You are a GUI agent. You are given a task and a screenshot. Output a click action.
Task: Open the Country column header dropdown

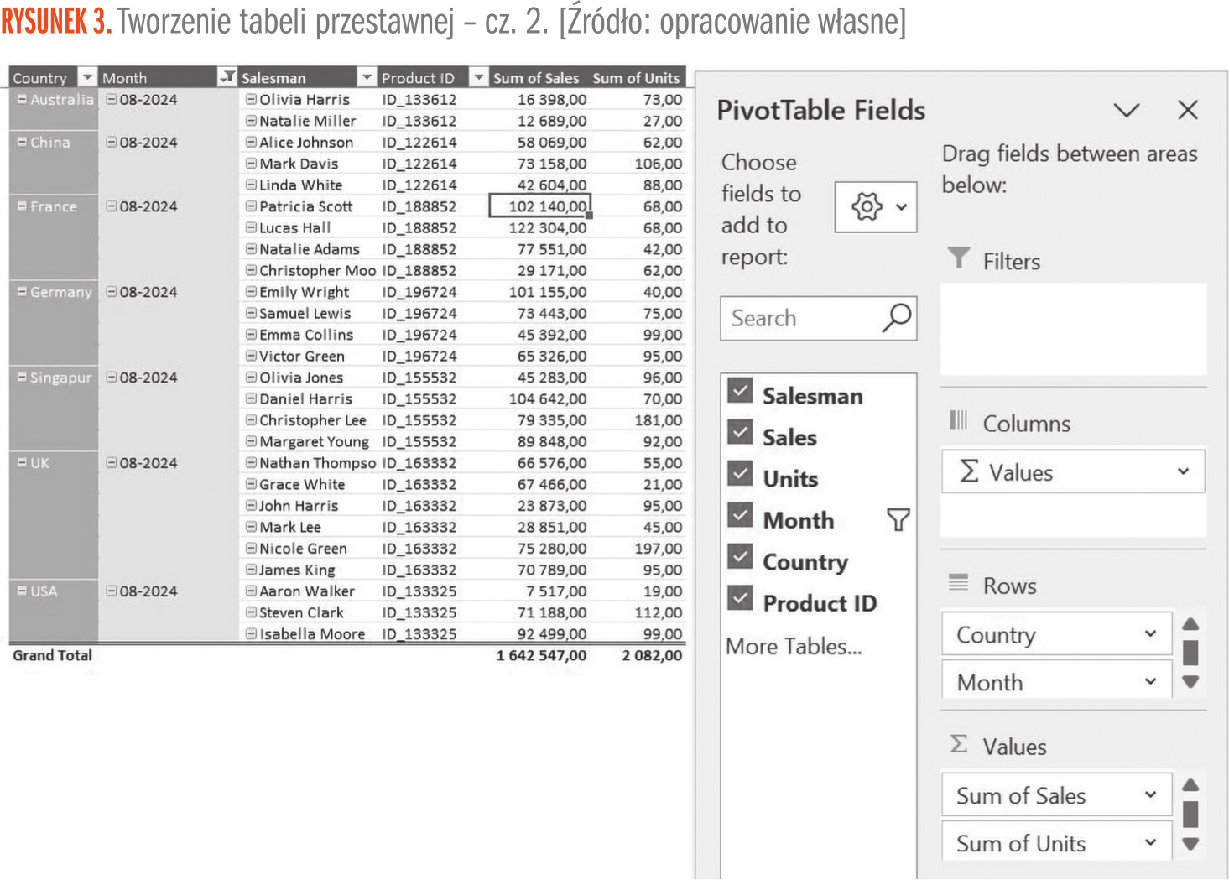pos(87,78)
